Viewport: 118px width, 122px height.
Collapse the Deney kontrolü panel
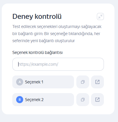pos(100,17)
